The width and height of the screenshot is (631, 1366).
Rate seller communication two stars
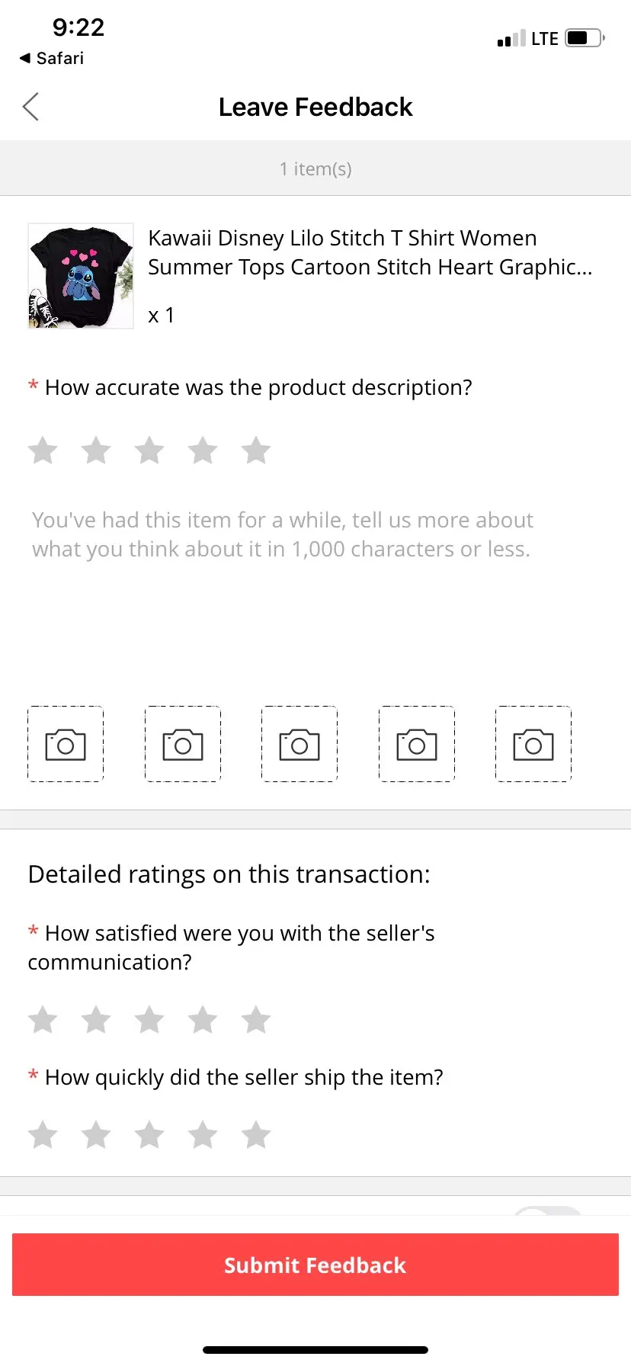point(96,1020)
